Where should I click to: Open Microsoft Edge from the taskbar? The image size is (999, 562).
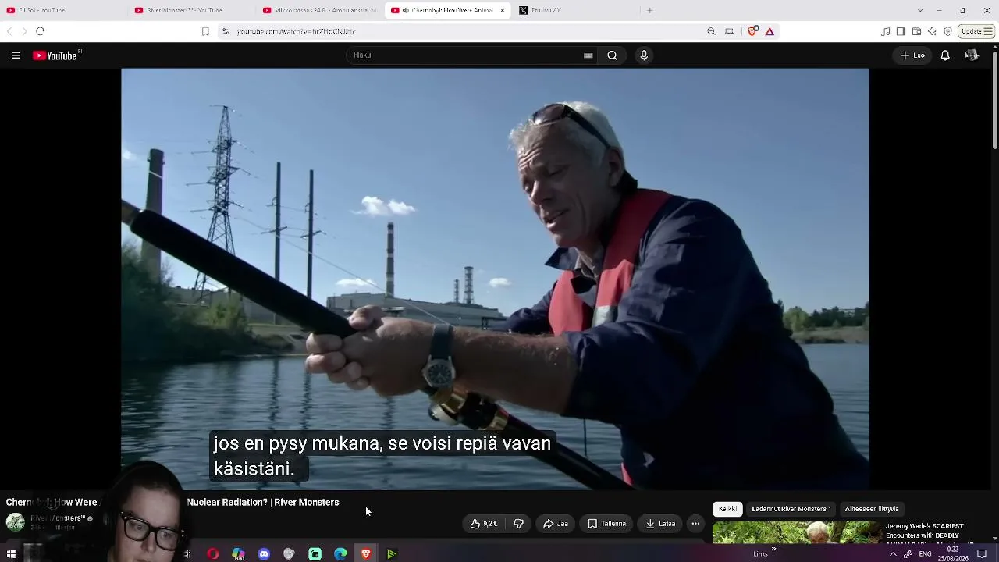[340, 554]
